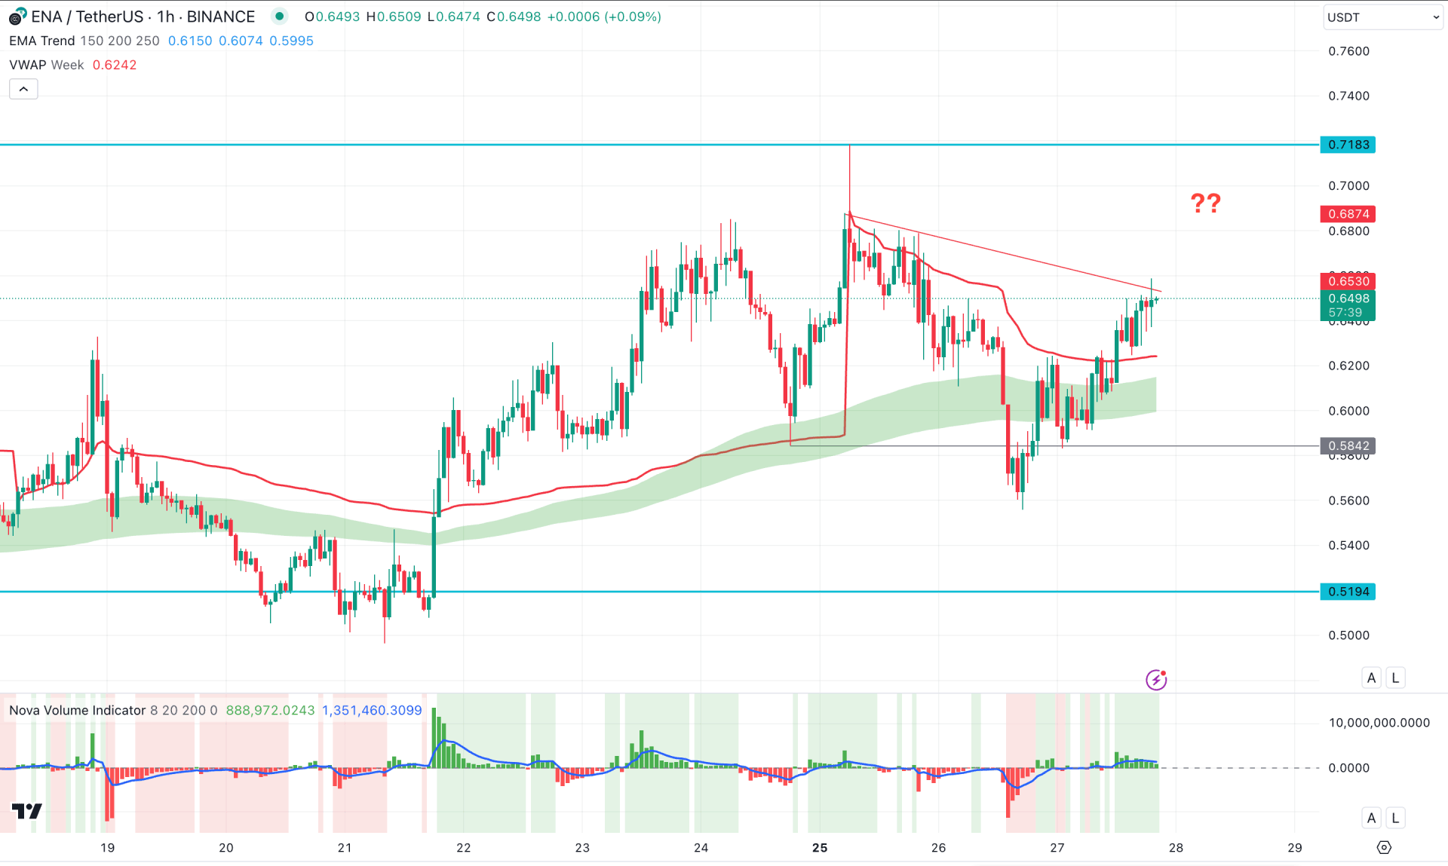1448x866 pixels.
Task: Toggle auto scale A on volume pane
Action: (x=1372, y=818)
